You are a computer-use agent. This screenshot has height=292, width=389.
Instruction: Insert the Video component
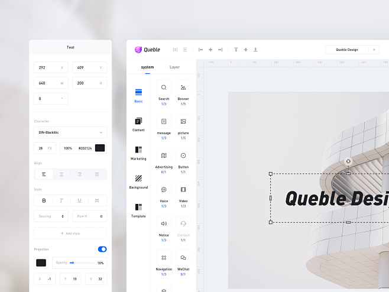pos(183,190)
